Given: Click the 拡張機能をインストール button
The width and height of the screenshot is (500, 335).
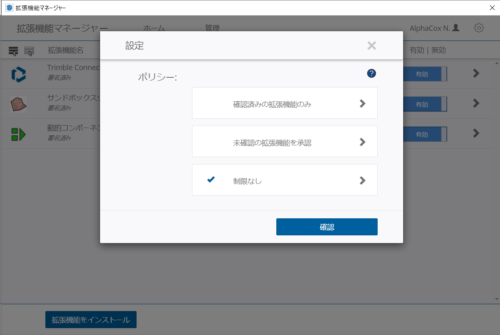Looking at the screenshot, I should tap(91, 320).
